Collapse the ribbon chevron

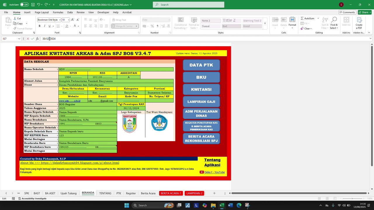[369, 33]
